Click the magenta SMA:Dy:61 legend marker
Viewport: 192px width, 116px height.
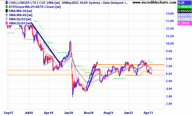tap(6, 23)
